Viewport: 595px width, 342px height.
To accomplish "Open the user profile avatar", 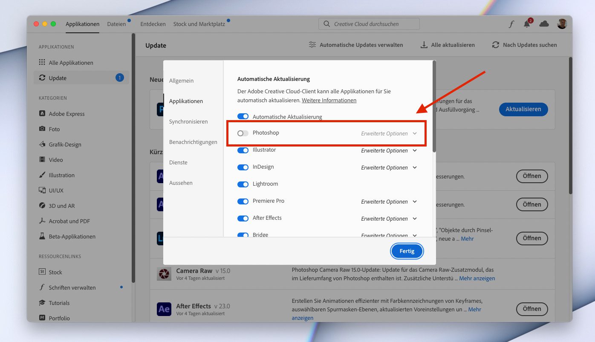I will [562, 24].
